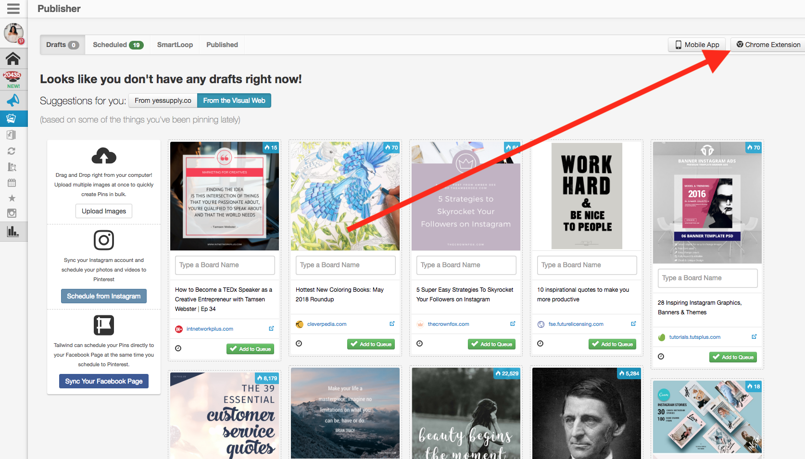This screenshot has width=805, height=459.
Task: Open the SmartLoop tab
Action: [x=175, y=45]
